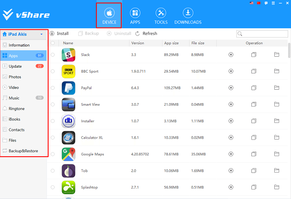Open Backup&Restore in the sidebar
The height and width of the screenshot is (199, 291).
tap(23, 151)
